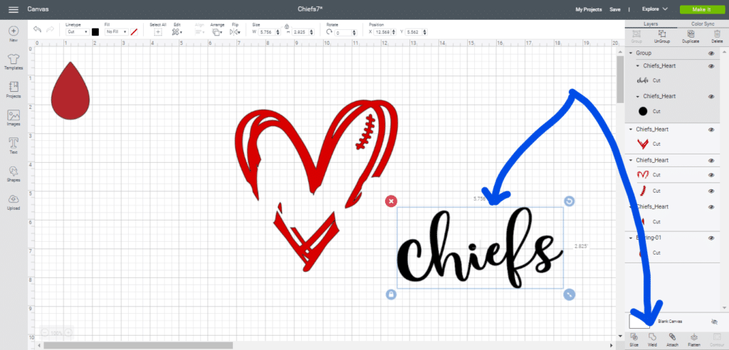Click the Y position field
This screenshot has height=350, width=729.
pos(414,33)
